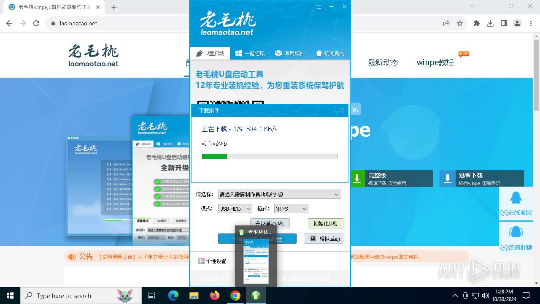Viewport: 540px width, 304px height.
Task: Click the laomaotao tool menu icon
Action: (319, 7)
